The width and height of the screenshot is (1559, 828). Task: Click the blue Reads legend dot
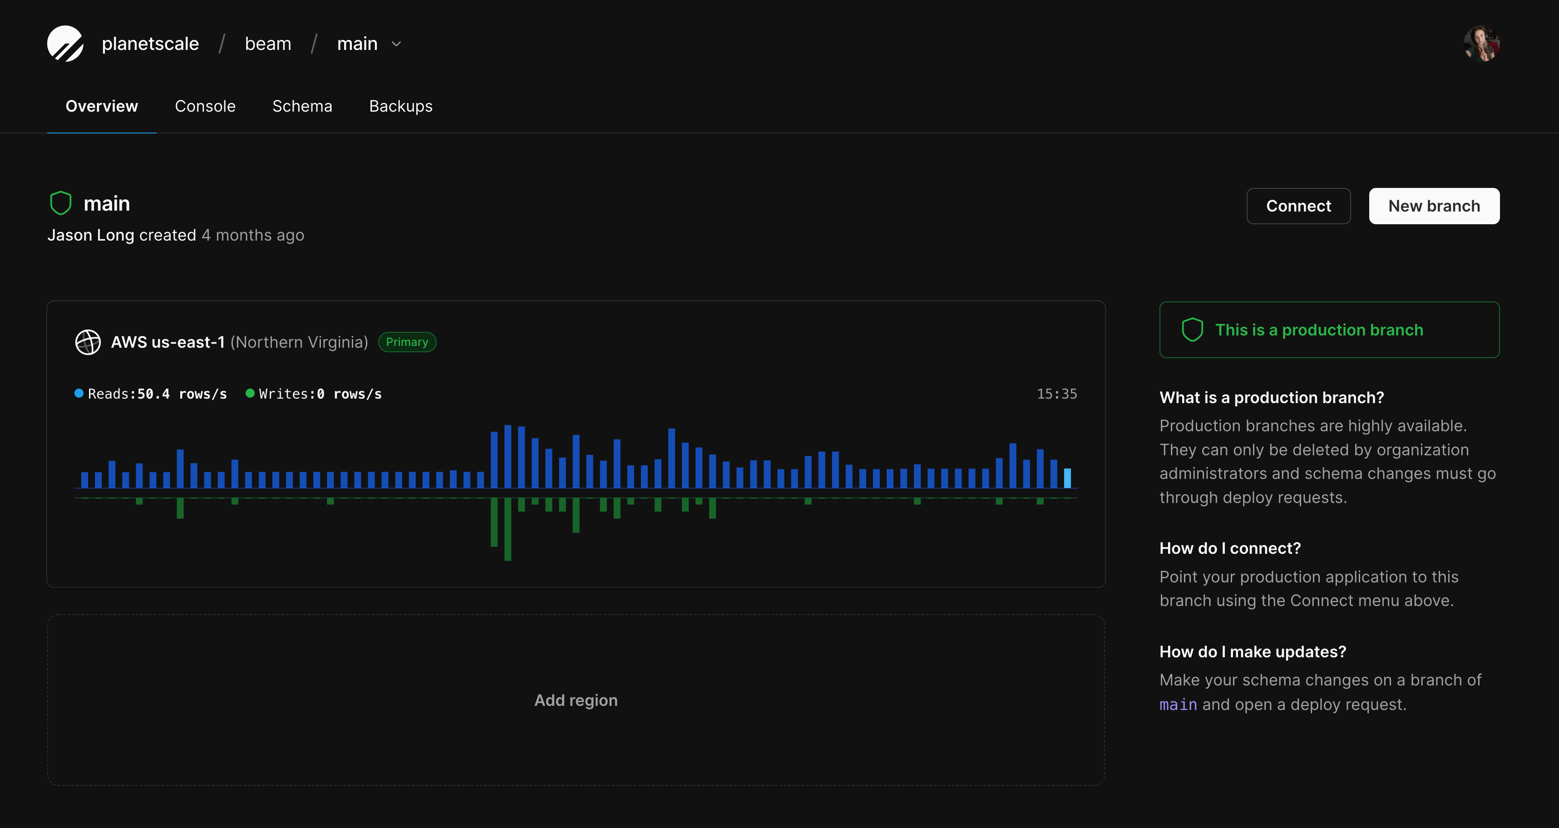click(x=79, y=394)
